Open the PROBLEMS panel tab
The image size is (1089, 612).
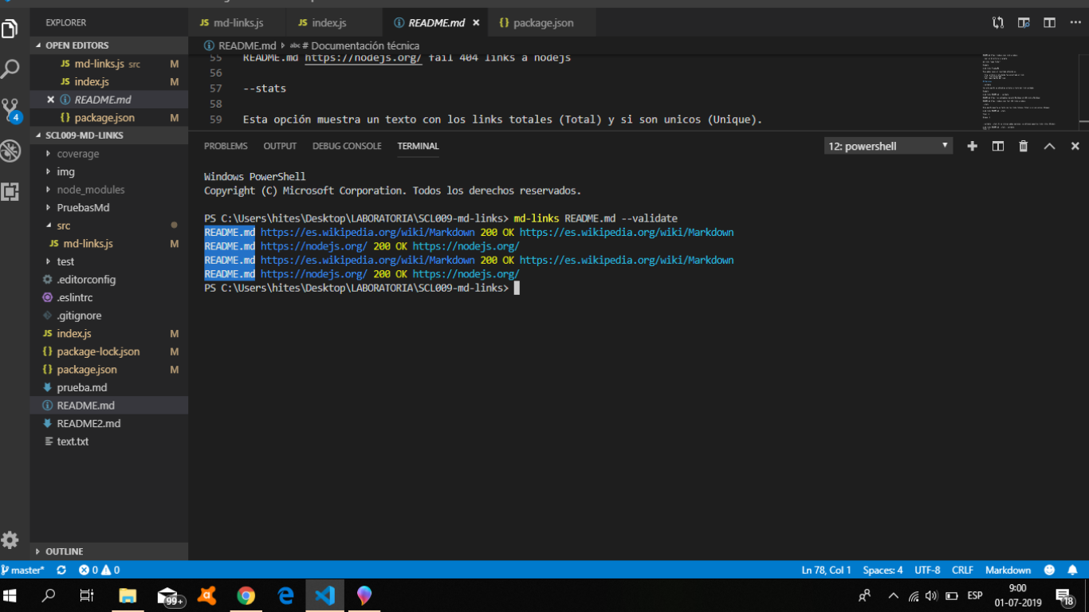click(226, 146)
